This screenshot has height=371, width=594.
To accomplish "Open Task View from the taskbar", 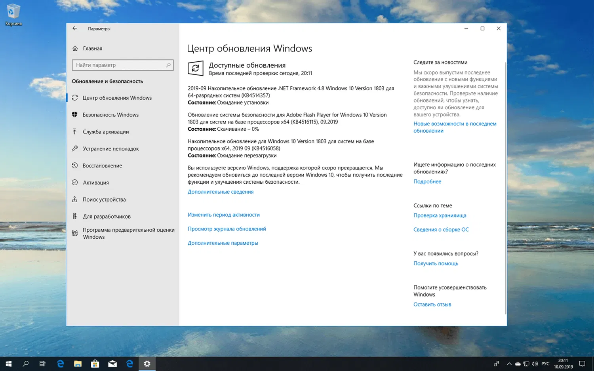I will coord(43,363).
